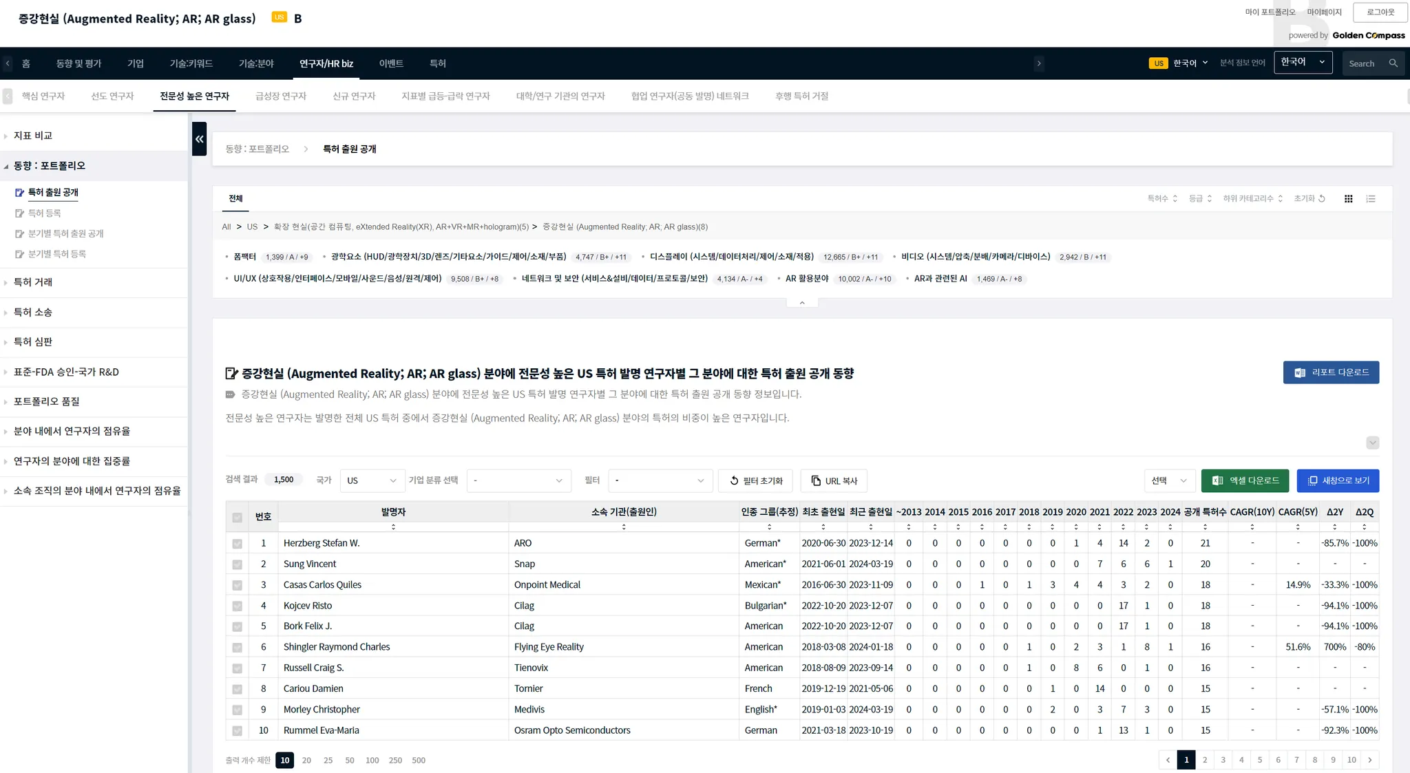Screen dimensions: 1410x773
Task: Sort by the 발명자 column arrows
Action: (x=393, y=527)
